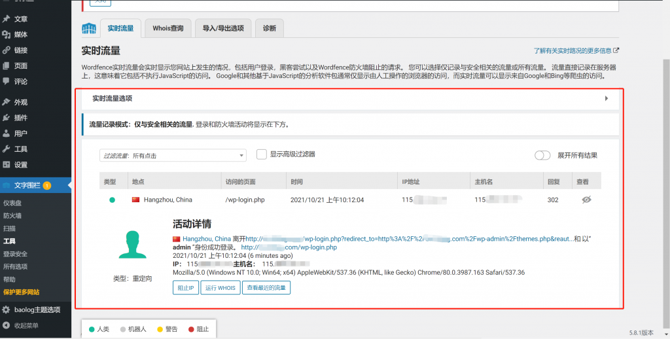Switch to the 导入/导出选项 tab
Screen dimensions: 670x339
[223, 28]
